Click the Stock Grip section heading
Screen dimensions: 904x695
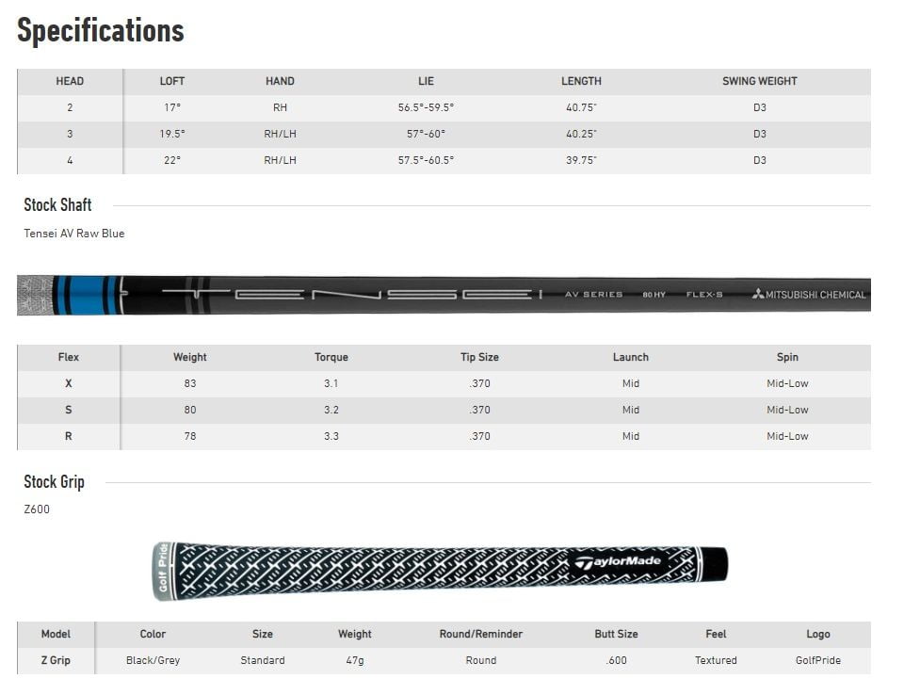[55, 481]
